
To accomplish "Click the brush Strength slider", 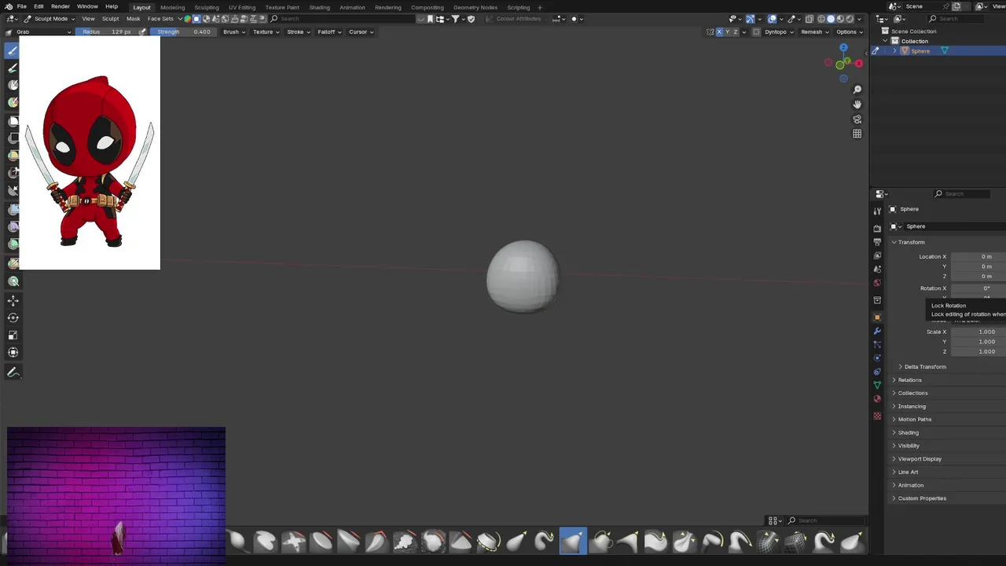I will tap(184, 32).
